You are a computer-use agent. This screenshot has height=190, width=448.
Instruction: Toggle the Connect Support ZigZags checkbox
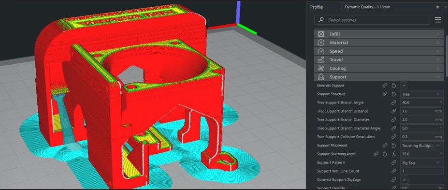(x=405, y=180)
